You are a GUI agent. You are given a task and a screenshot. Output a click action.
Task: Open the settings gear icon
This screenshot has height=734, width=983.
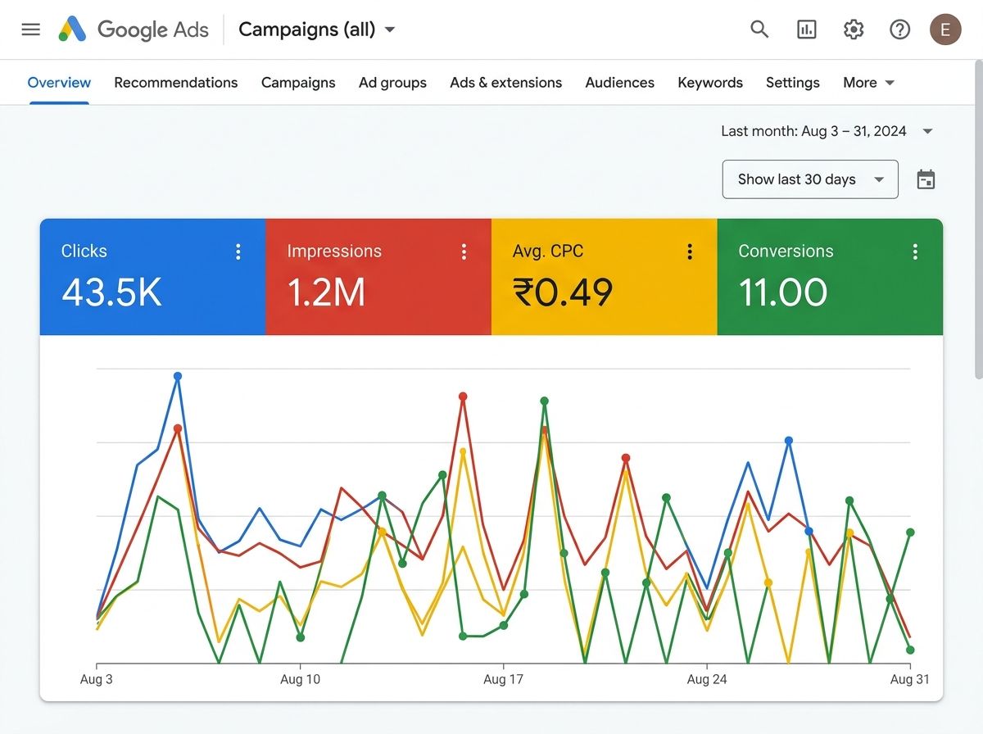pos(854,29)
